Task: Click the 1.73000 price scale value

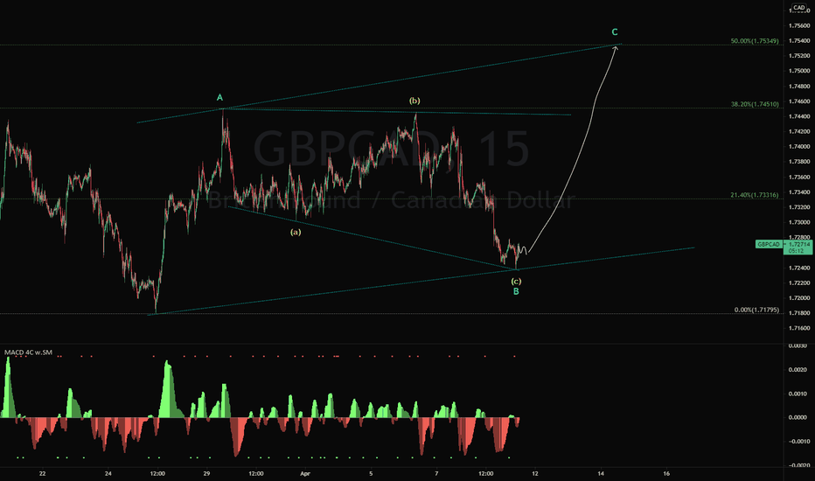Action: click(x=799, y=222)
